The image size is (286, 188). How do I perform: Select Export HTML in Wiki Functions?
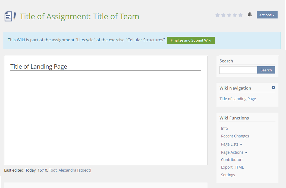[232, 167]
